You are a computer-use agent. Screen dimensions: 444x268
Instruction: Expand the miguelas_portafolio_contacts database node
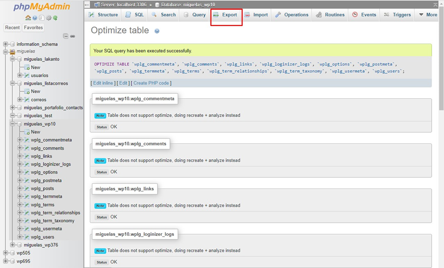click(x=12, y=107)
